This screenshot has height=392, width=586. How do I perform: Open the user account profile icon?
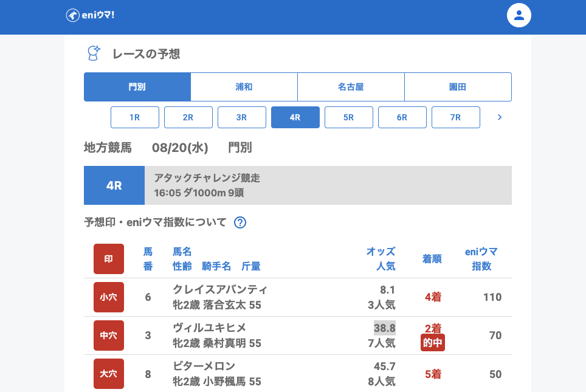tap(519, 15)
